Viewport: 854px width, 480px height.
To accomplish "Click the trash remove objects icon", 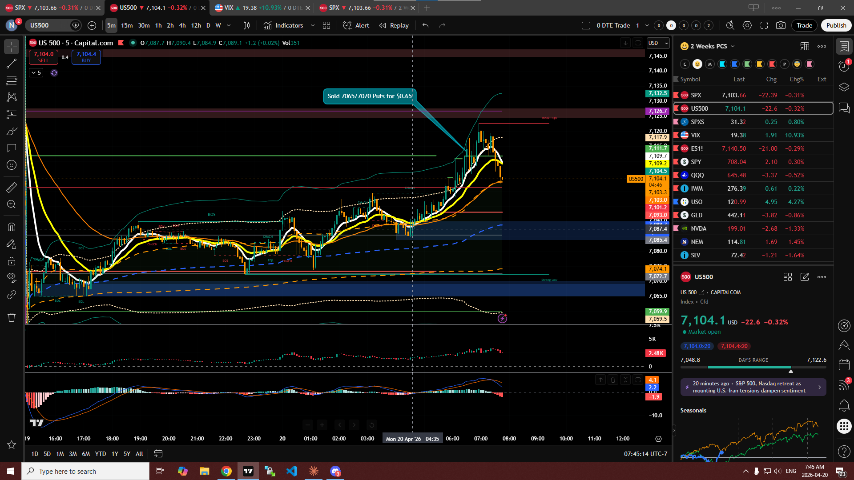I will (x=12, y=317).
